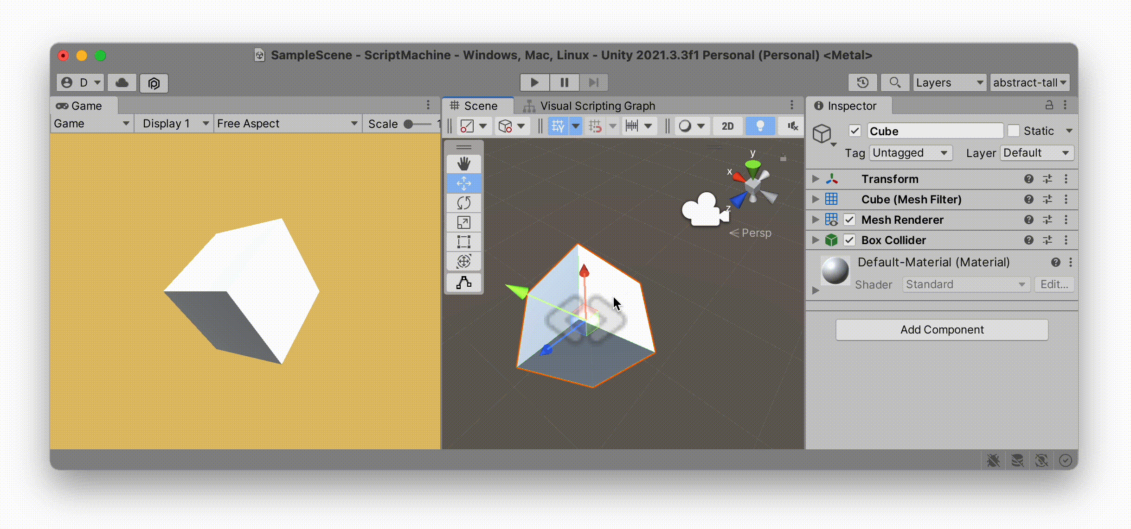Uncheck the Mesh Renderer enabled checkbox

coord(850,220)
